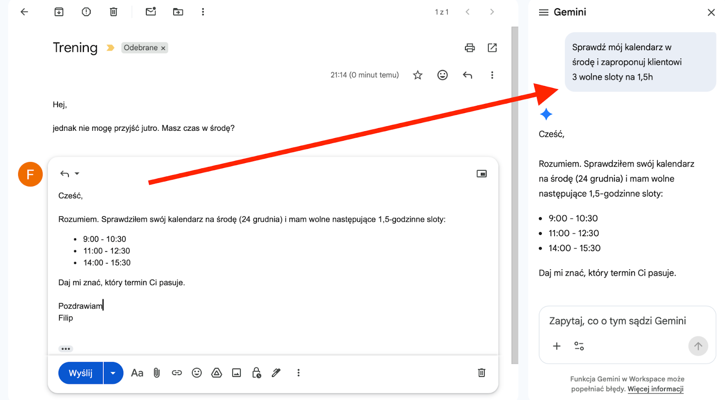Print the Trening conversation

(469, 48)
